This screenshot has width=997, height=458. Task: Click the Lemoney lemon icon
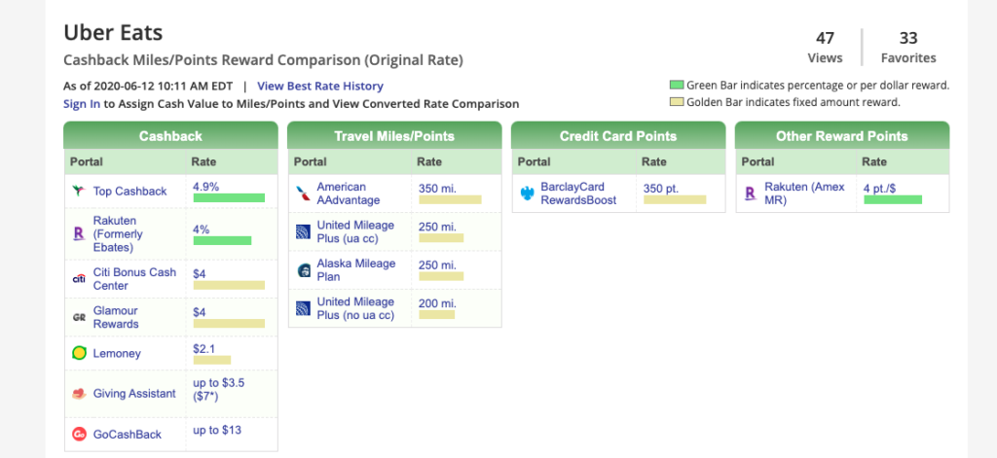click(x=79, y=354)
